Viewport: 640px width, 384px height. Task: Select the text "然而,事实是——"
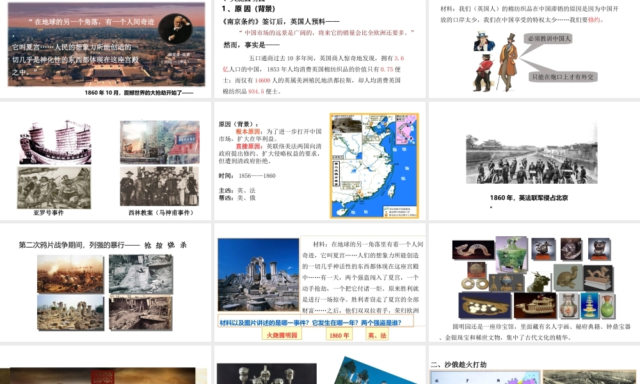[x=252, y=45]
